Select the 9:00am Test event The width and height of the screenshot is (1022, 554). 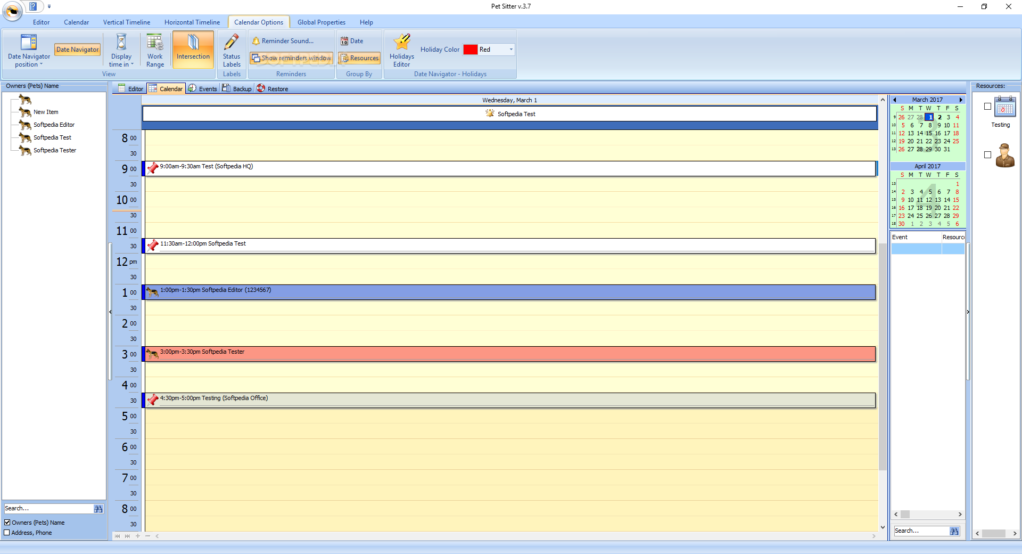[x=510, y=168]
